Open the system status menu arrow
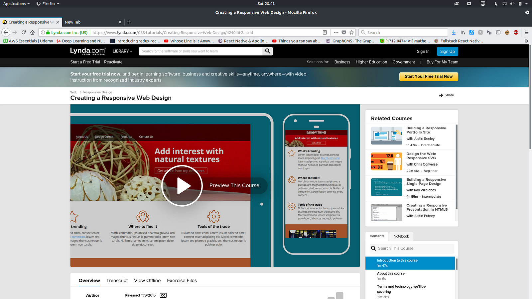The width and height of the screenshot is (532, 299). coord(526,4)
